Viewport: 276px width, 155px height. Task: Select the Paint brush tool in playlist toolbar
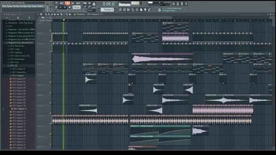(49, 14)
